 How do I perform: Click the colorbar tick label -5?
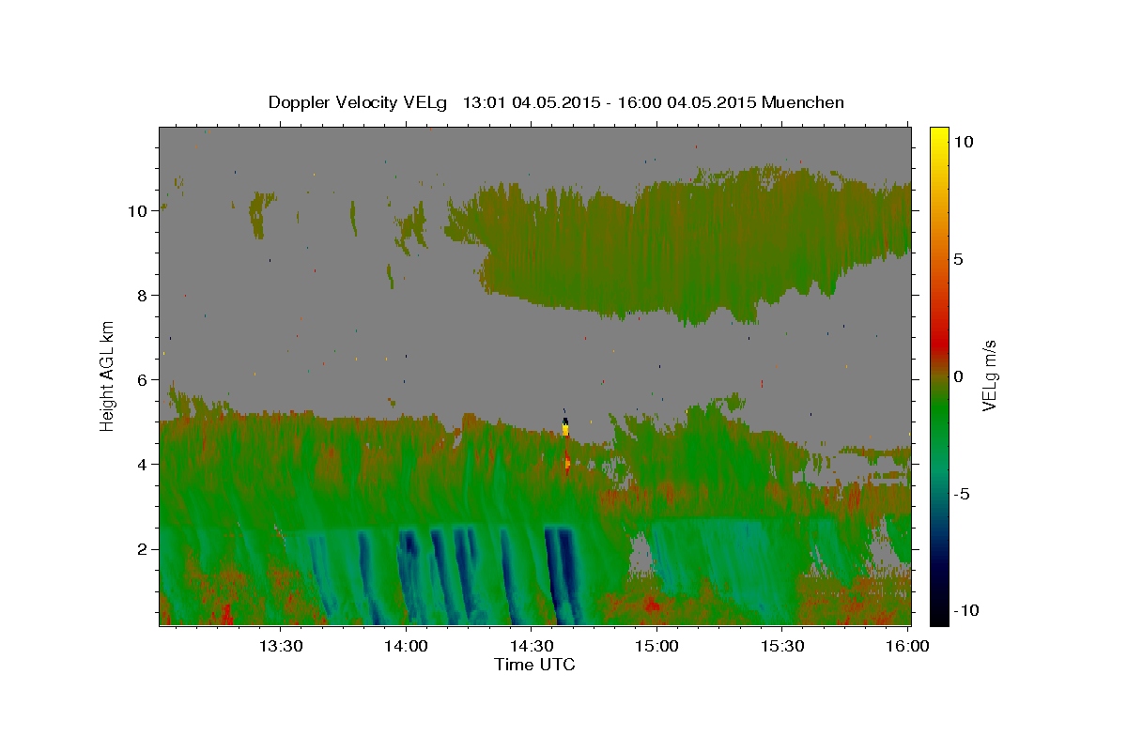coord(962,494)
